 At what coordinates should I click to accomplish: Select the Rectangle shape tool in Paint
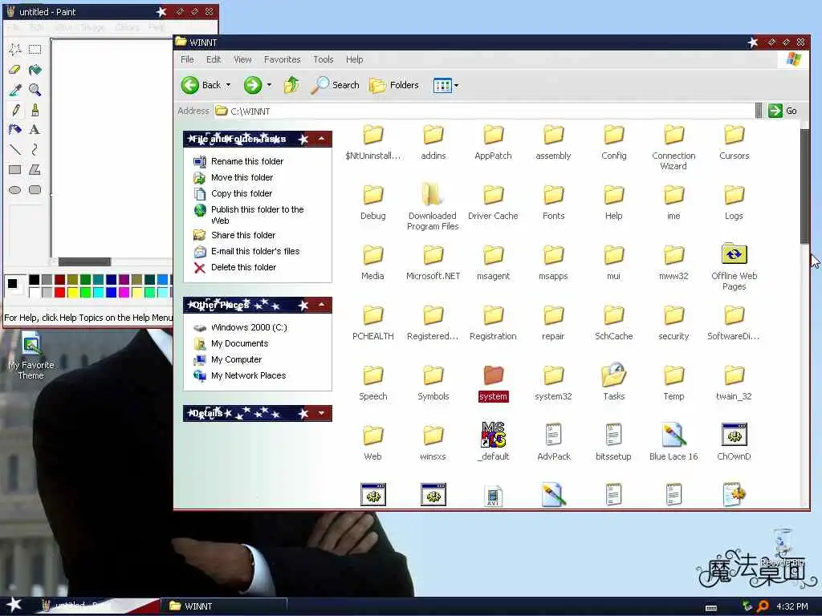(x=15, y=170)
